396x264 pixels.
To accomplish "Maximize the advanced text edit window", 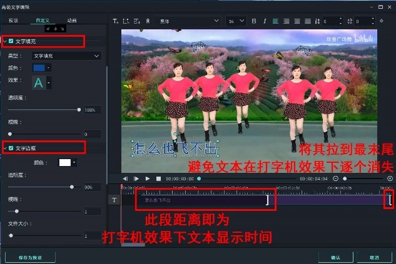I will pos(380,7).
